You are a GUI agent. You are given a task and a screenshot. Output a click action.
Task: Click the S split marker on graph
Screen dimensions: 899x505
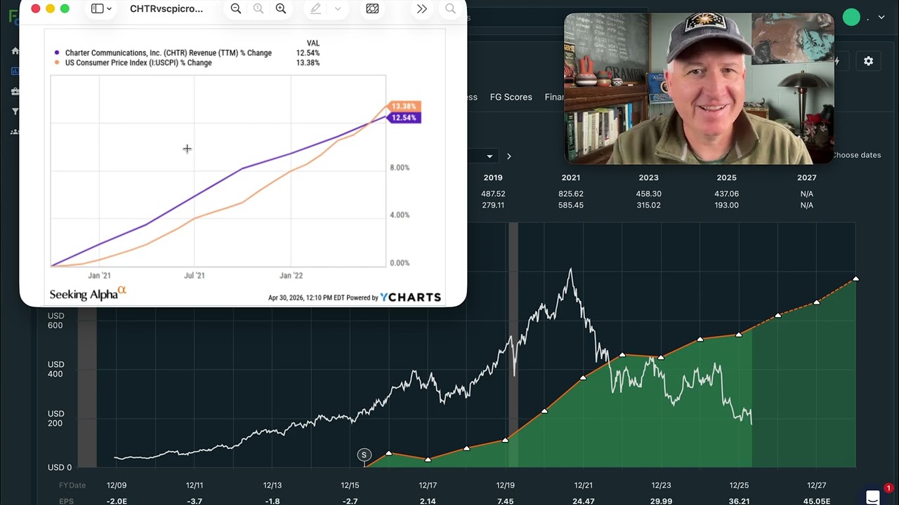coord(364,455)
